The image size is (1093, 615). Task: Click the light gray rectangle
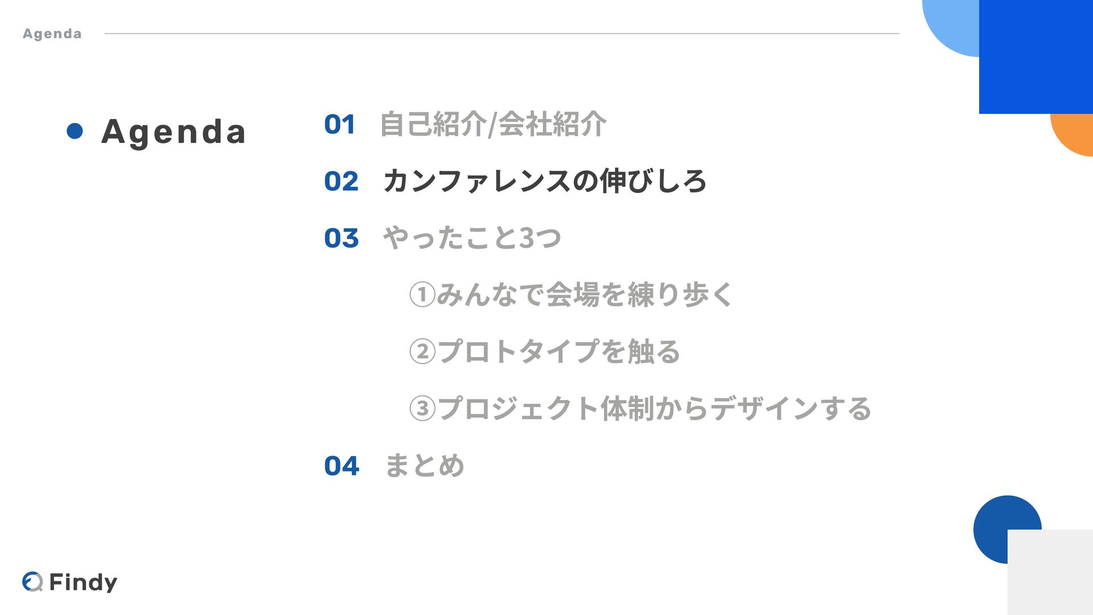click(1050, 572)
